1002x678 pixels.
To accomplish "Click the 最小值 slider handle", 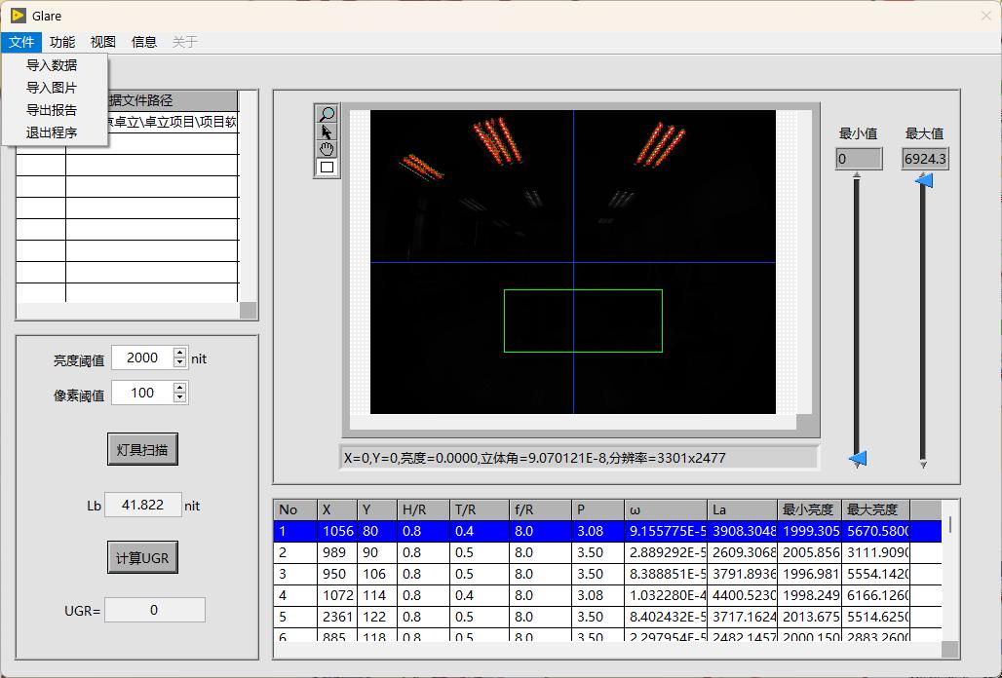I will point(858,458).
